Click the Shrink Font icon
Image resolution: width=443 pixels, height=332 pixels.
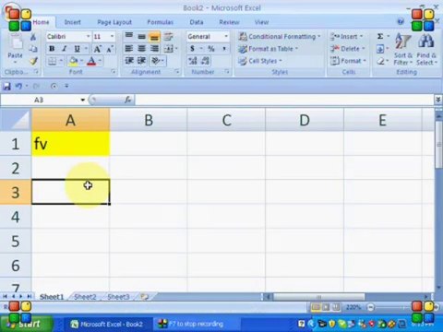(110, 49)
